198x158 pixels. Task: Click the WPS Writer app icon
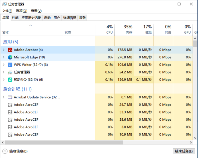click(10, 65)
